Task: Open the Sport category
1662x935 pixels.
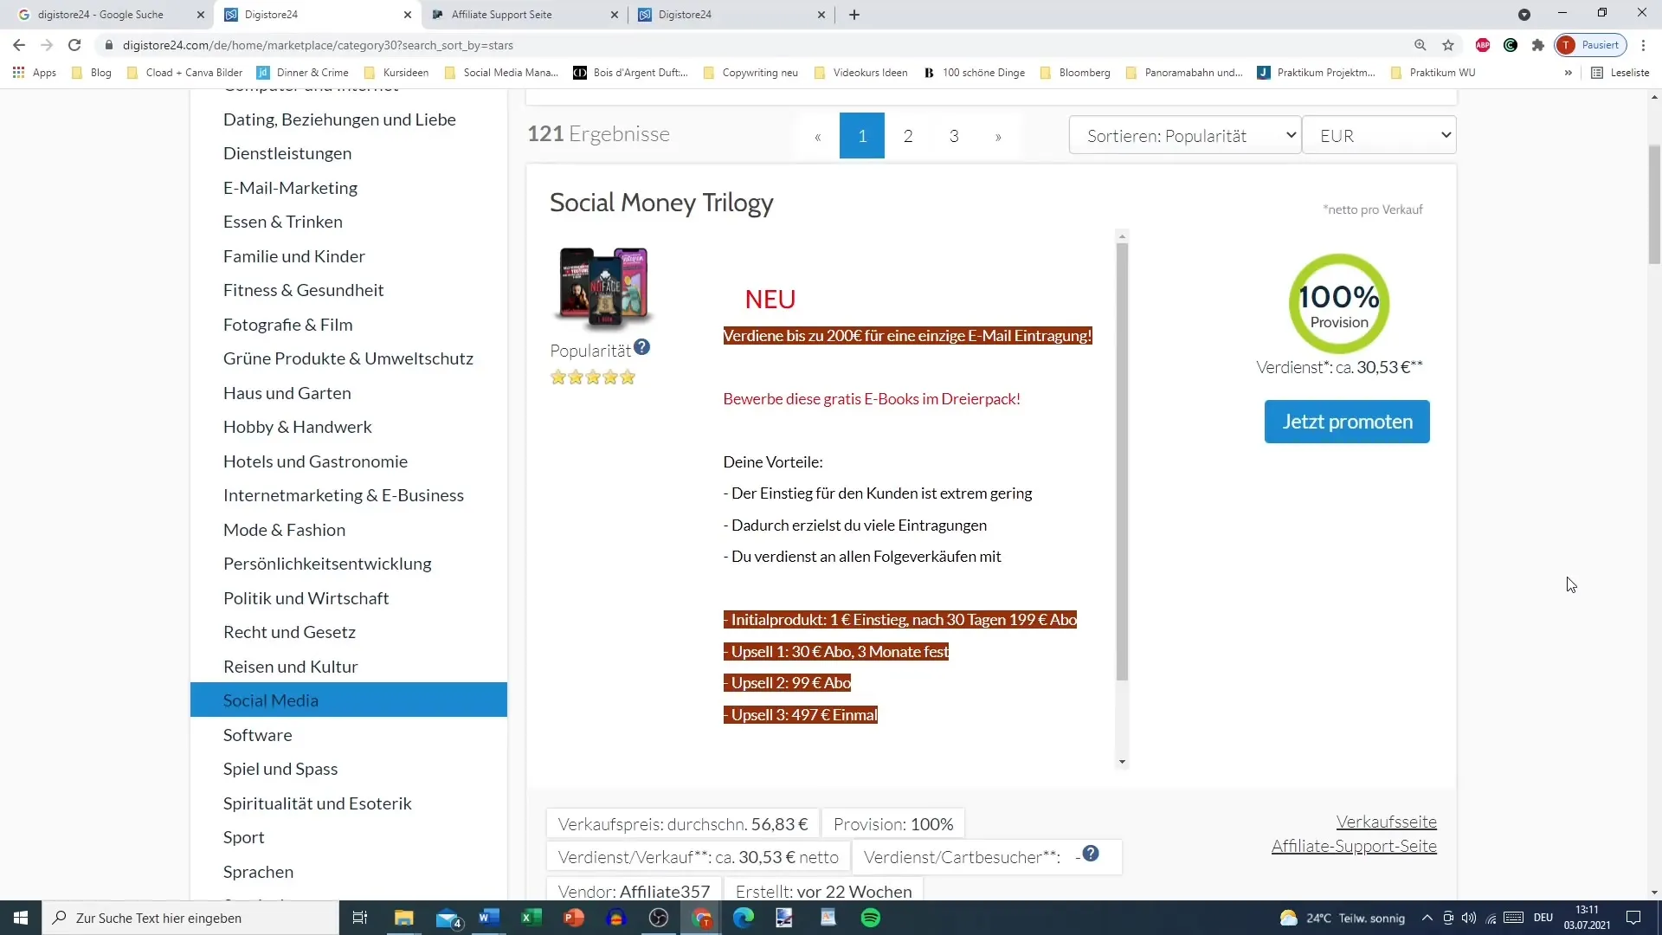Action: [244, 837]
